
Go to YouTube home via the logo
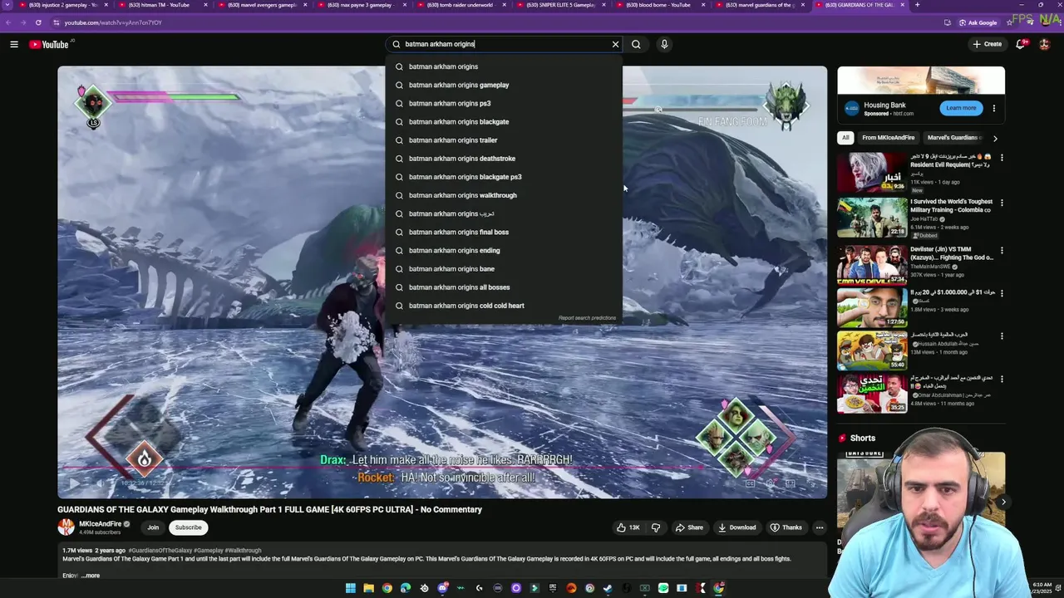coord(49,44)
